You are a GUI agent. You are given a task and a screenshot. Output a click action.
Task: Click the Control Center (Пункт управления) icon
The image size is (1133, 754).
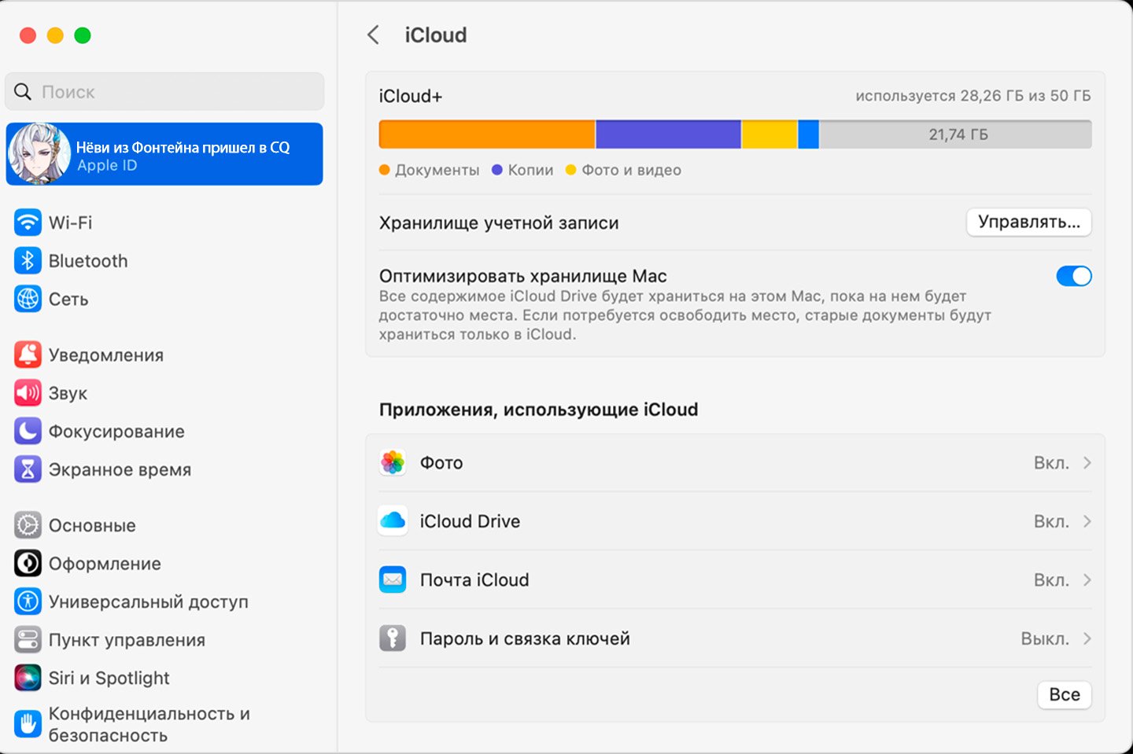click(x=28, y=640)
